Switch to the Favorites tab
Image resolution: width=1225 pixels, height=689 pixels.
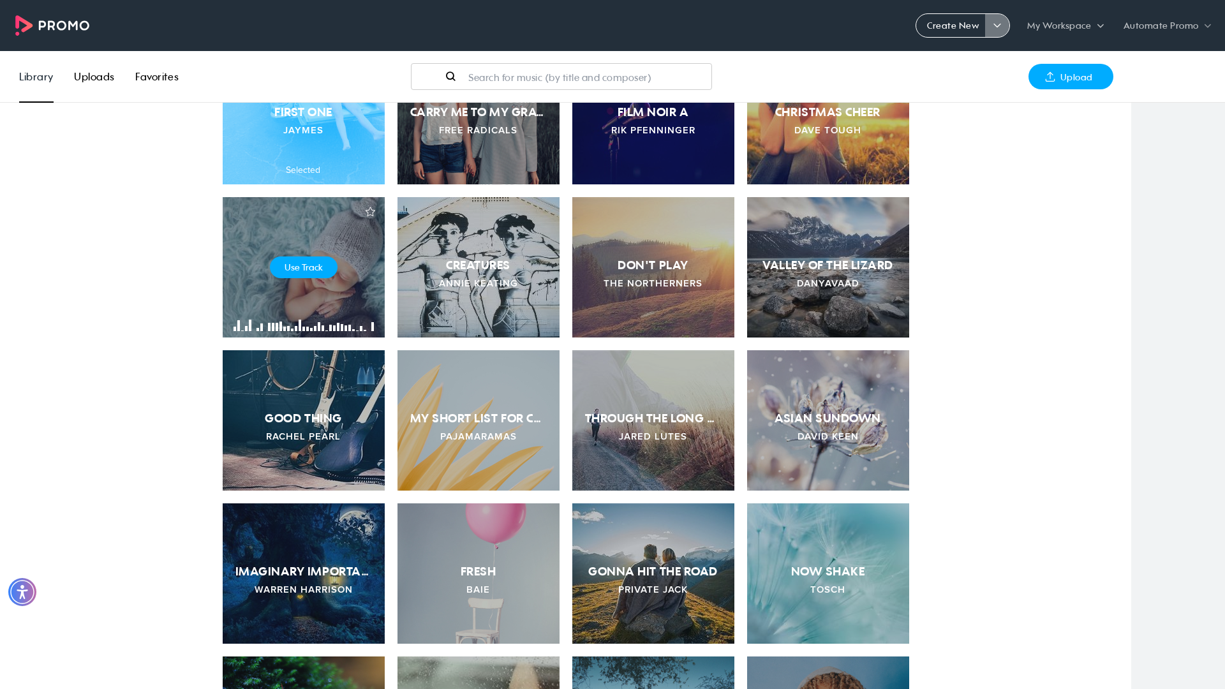coord(157,77)
